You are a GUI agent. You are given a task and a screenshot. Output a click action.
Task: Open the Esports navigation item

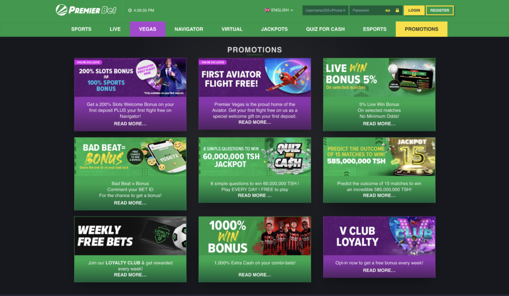375,29
